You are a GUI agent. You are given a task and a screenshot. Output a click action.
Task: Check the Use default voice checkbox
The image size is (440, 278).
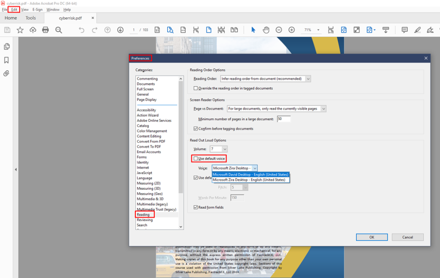point(196,158)
